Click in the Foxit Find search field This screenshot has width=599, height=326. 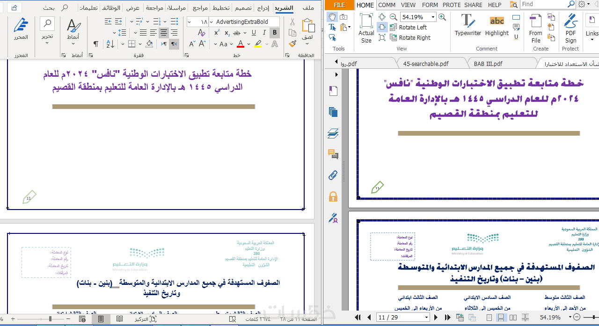click(x=543, y=4)
